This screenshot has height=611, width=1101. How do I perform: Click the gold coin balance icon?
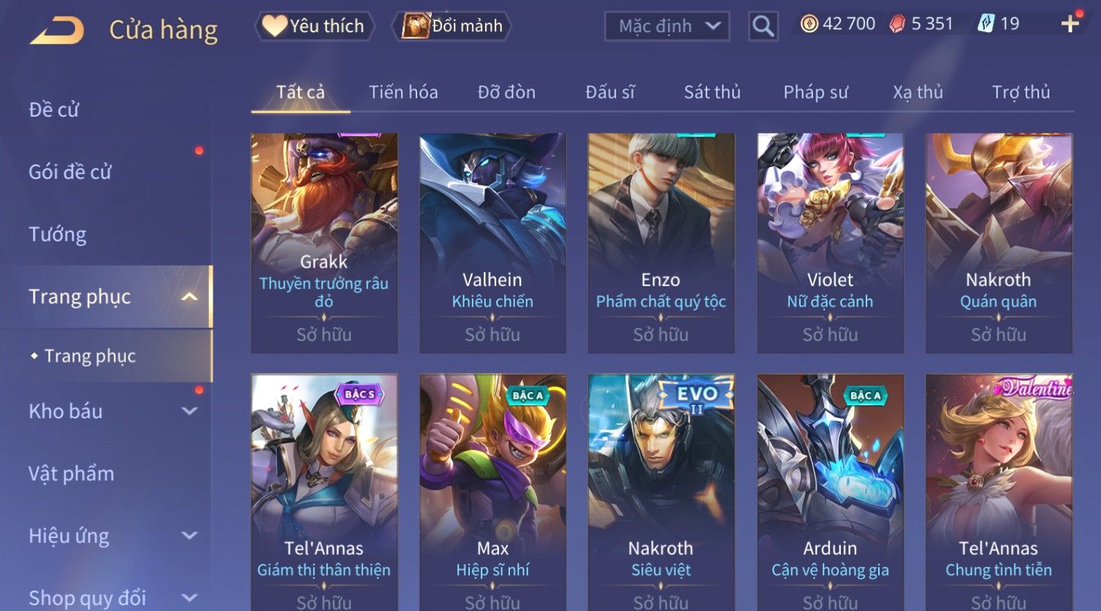pos(809,24)
